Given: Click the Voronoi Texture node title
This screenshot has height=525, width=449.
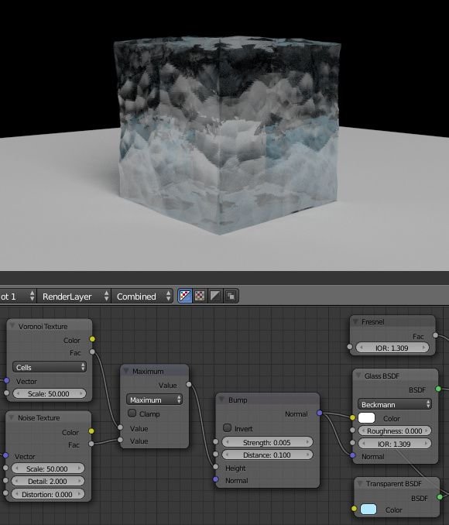Looking at the screenshot, I should click(x=43, y=327).
